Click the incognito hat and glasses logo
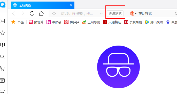 [x=118, y=67]
